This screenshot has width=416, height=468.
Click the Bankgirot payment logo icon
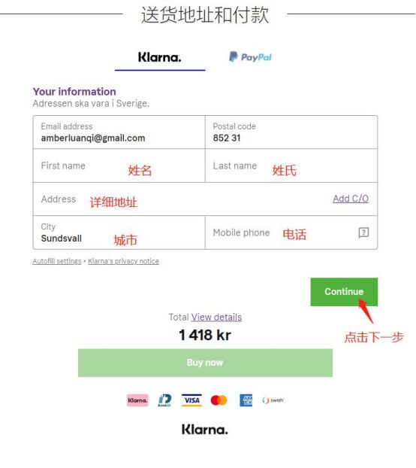coord(164,400)
